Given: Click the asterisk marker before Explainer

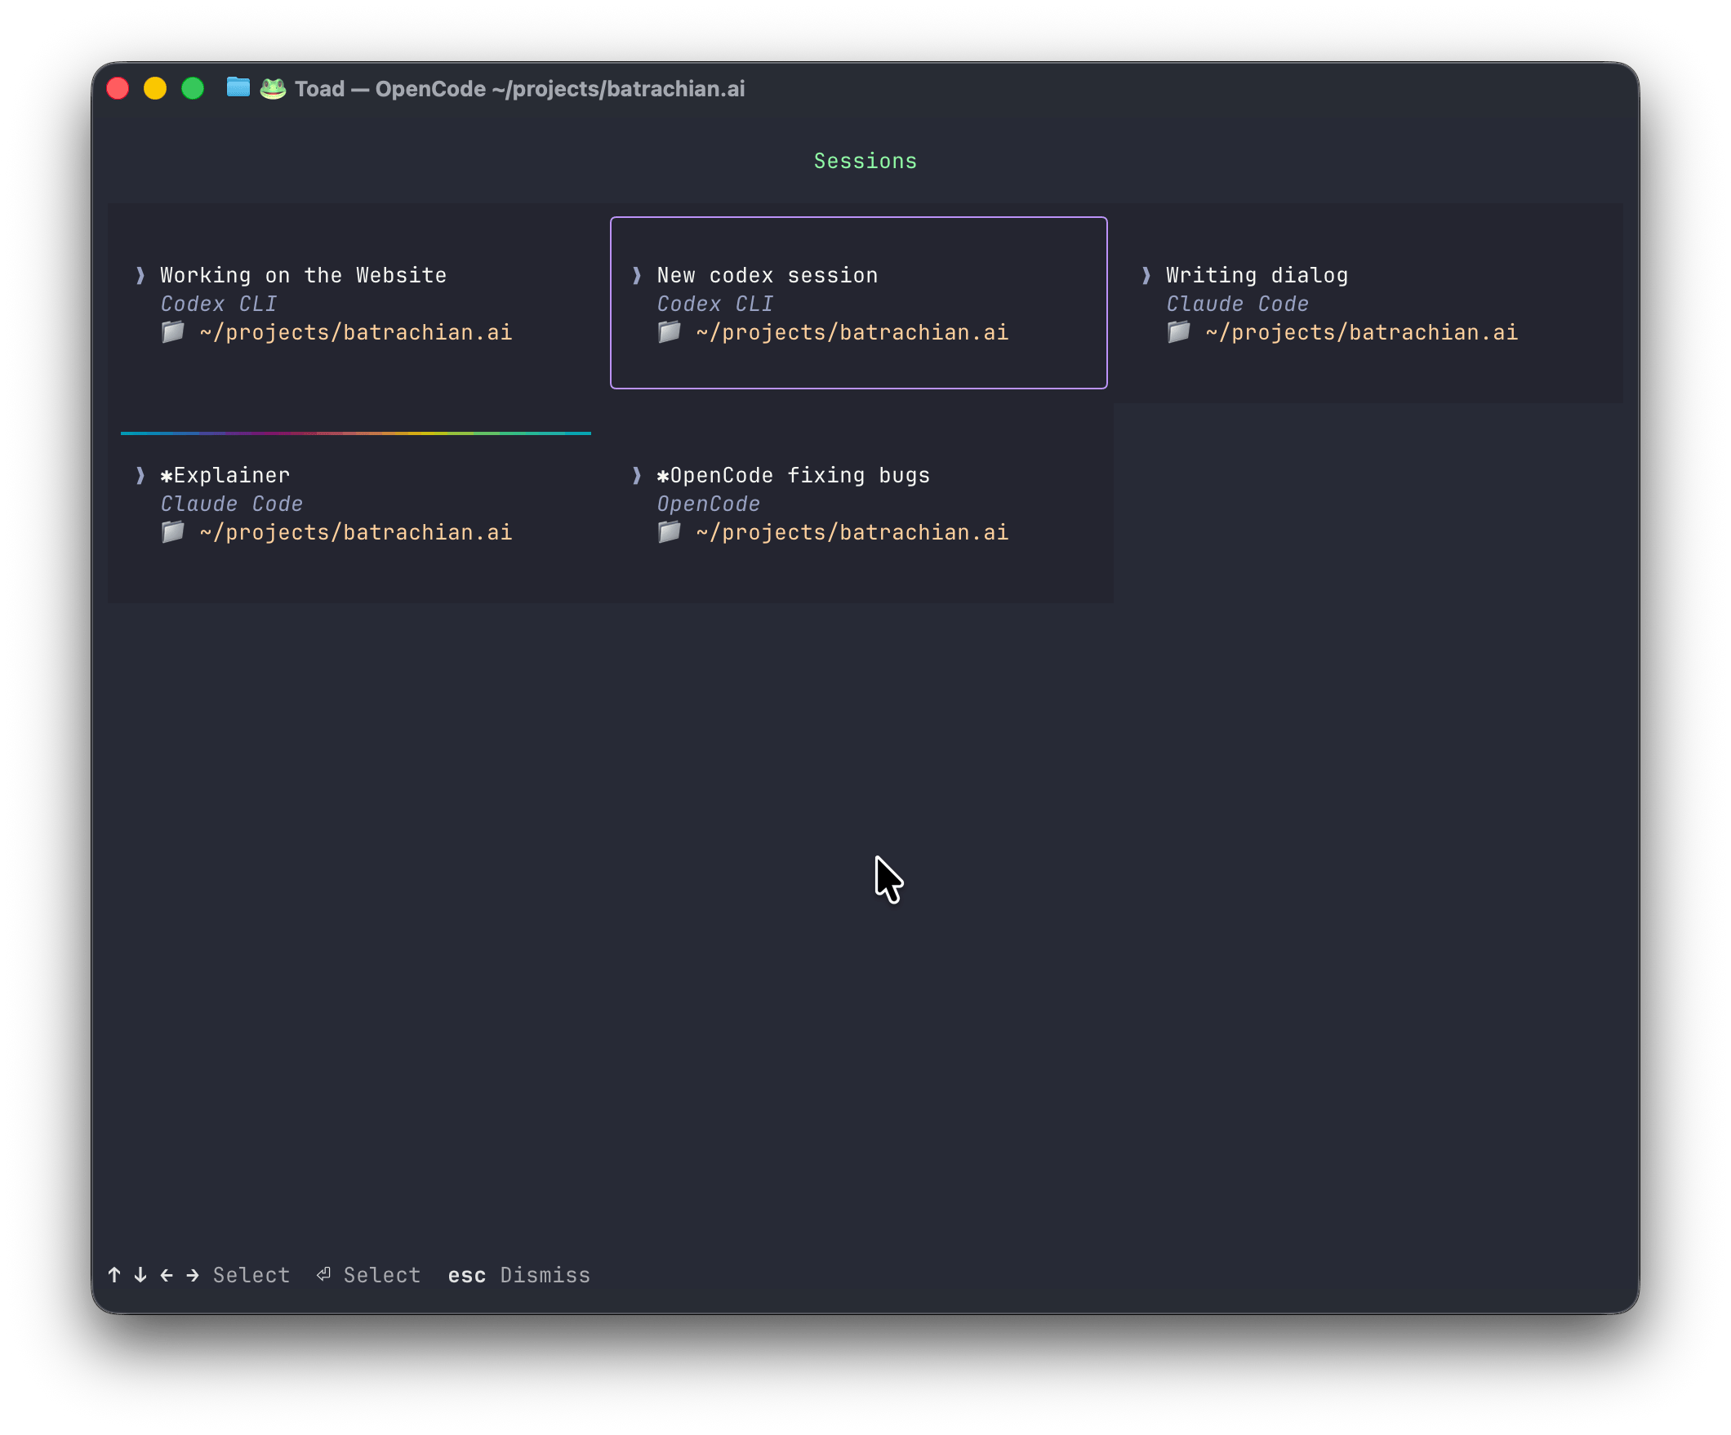Looking at the screenshot, I should [x=166, y=475].
